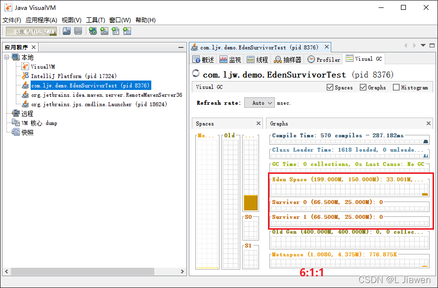The height and width of the screenshot is (288, 438).
Task: Select RemoteMavenServer36 process entry
Action: click(106, 95)
